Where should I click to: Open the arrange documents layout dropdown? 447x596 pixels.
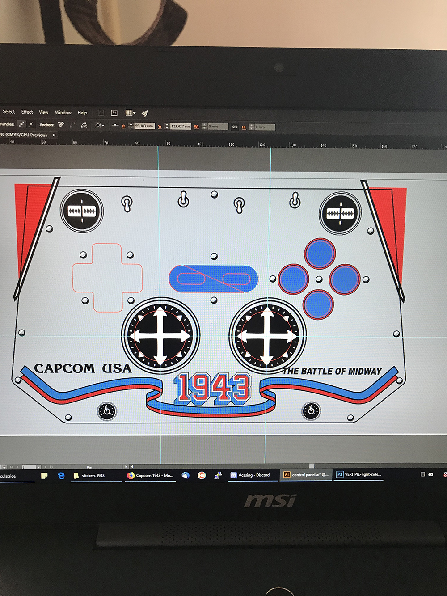[131, 113]
